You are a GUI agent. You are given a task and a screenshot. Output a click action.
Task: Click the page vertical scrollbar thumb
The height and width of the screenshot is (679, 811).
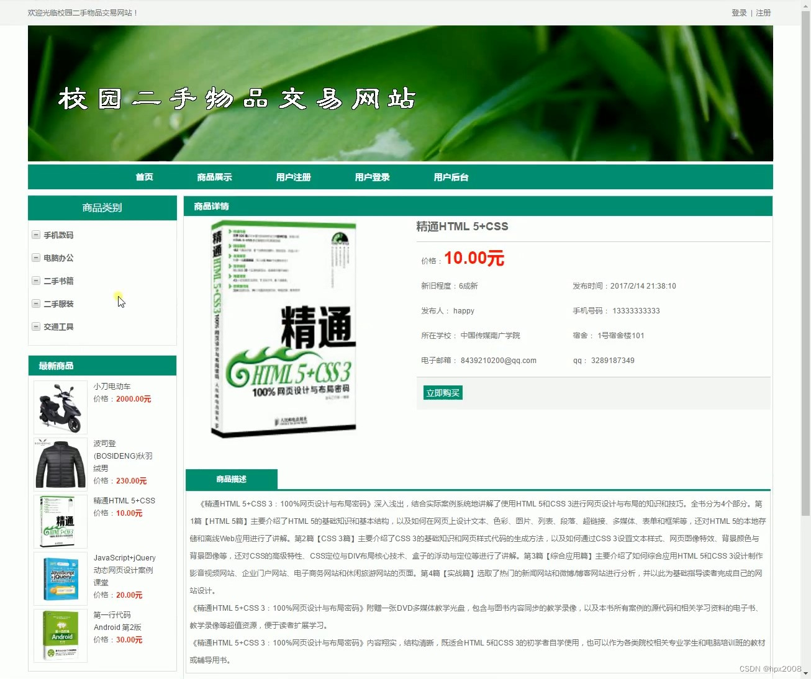click(x=805, y=264)
